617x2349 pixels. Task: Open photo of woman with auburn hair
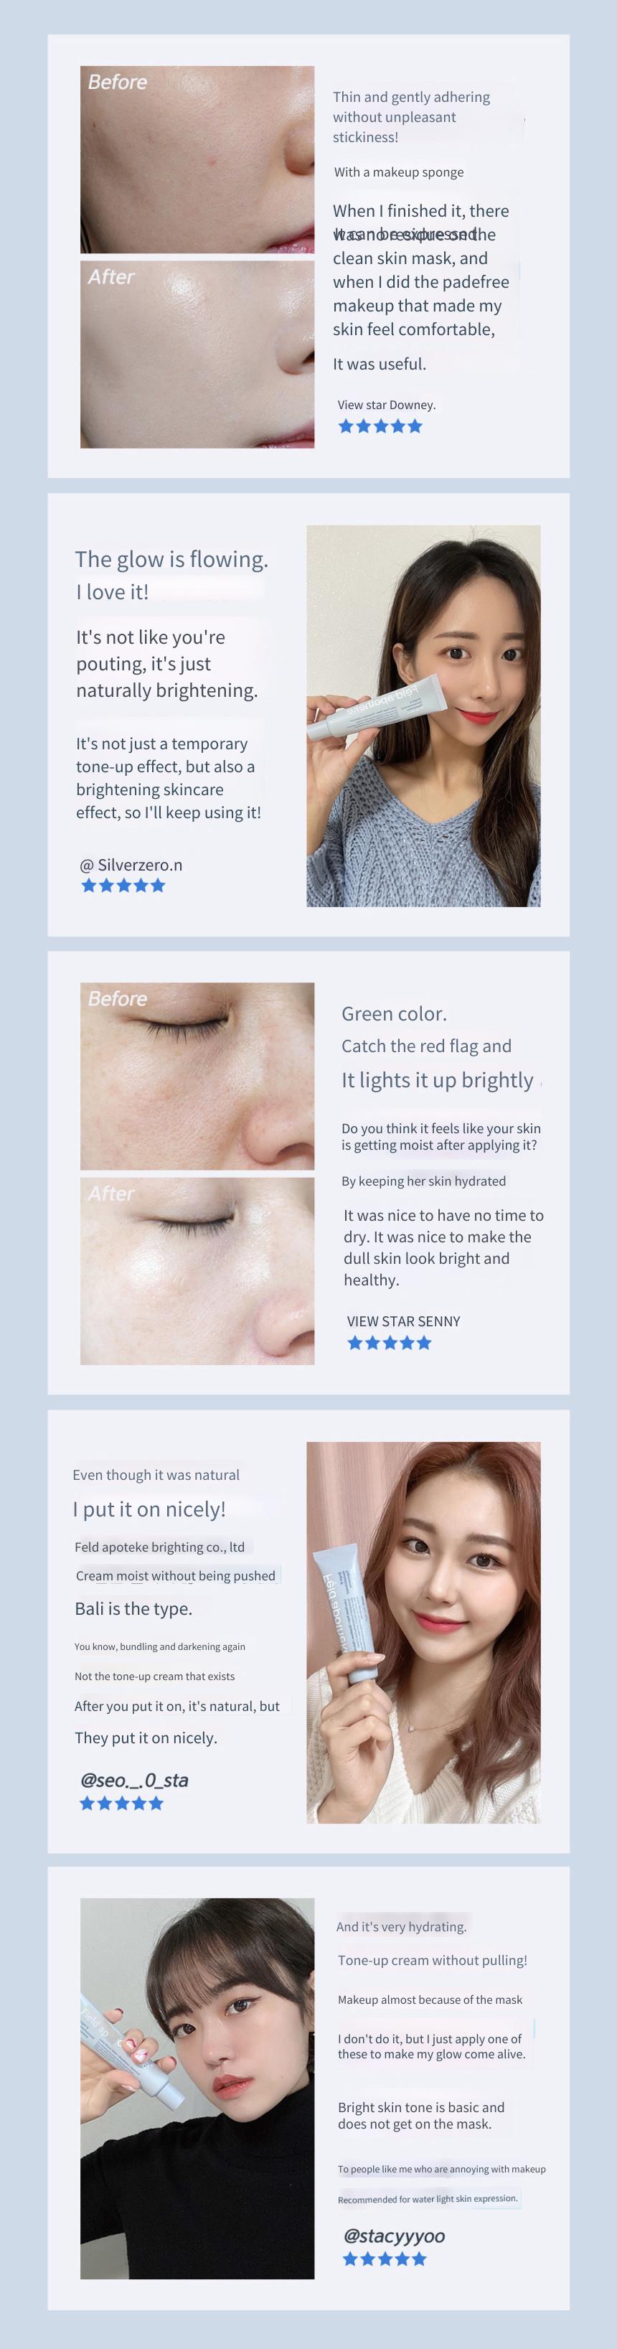[423, 1632]
